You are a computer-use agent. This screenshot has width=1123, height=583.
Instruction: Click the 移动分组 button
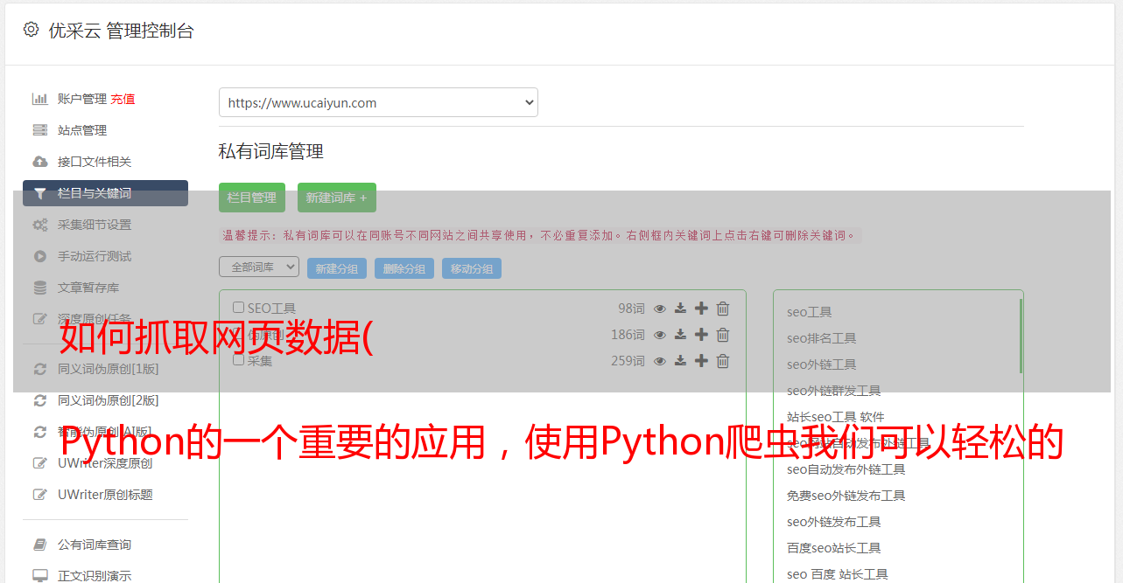[472, 268]
